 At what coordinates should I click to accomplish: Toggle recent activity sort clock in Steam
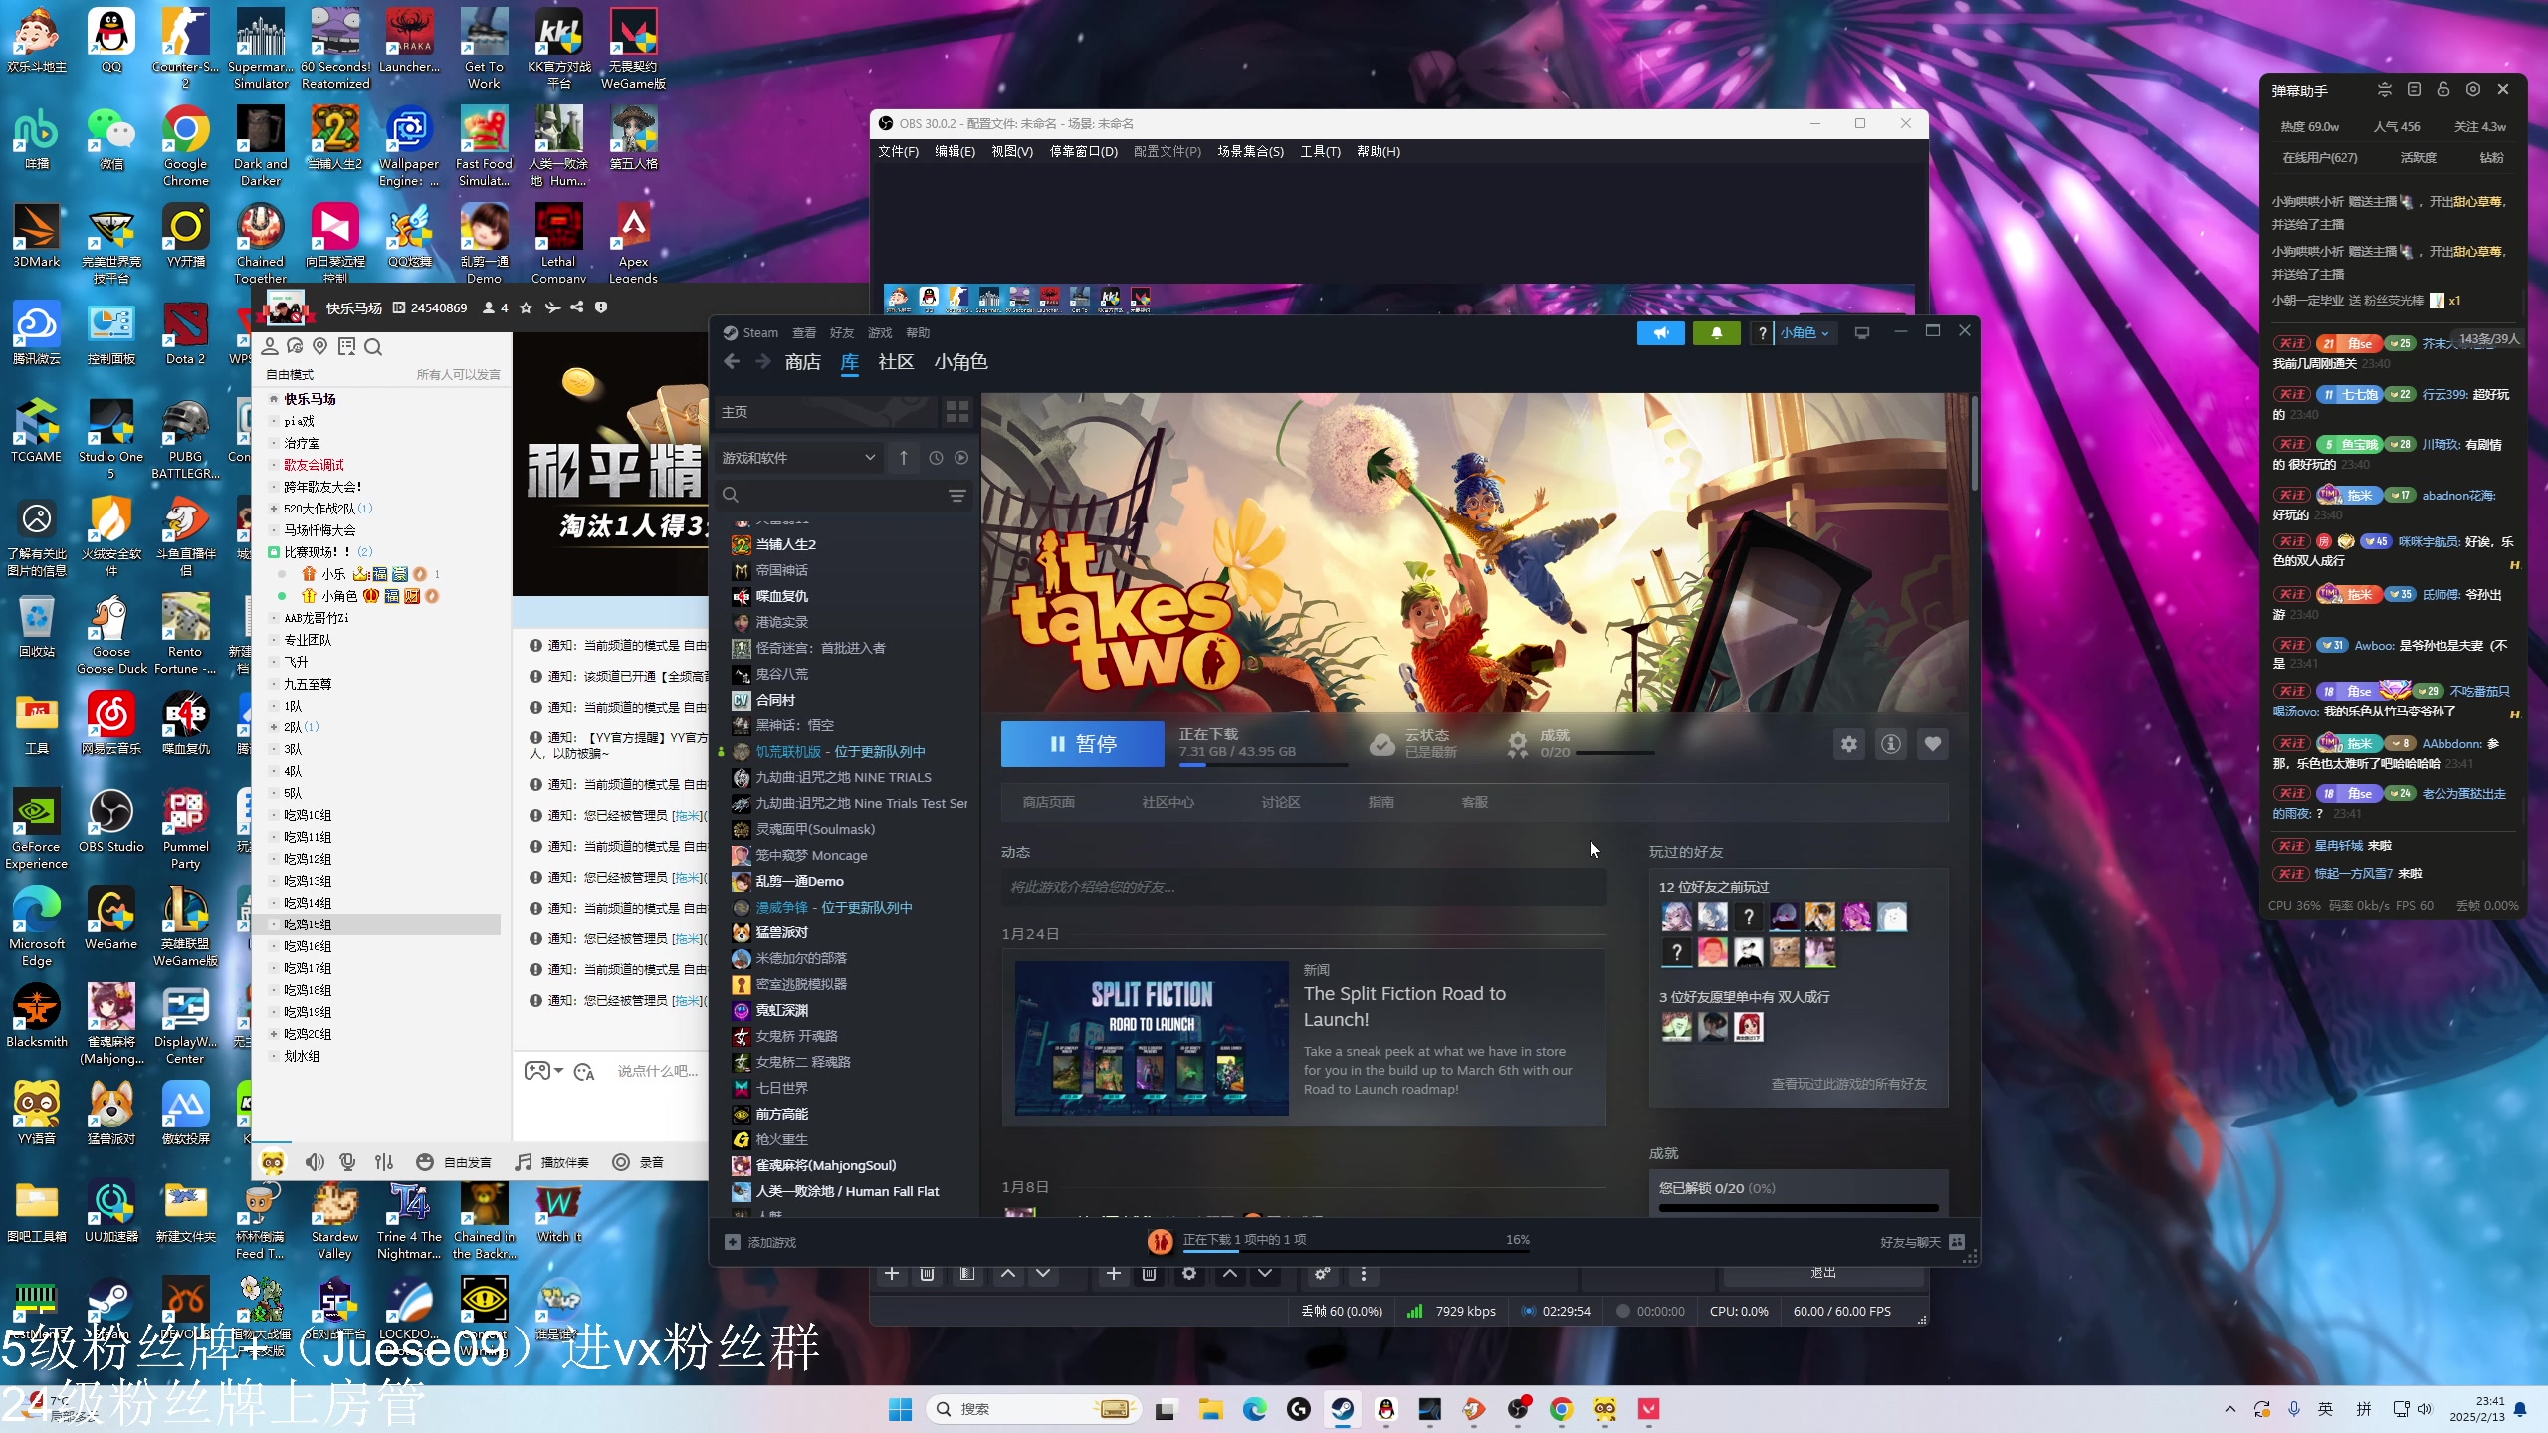936,458
